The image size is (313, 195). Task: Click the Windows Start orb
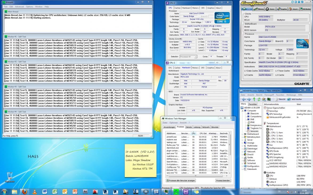(4, 192)
